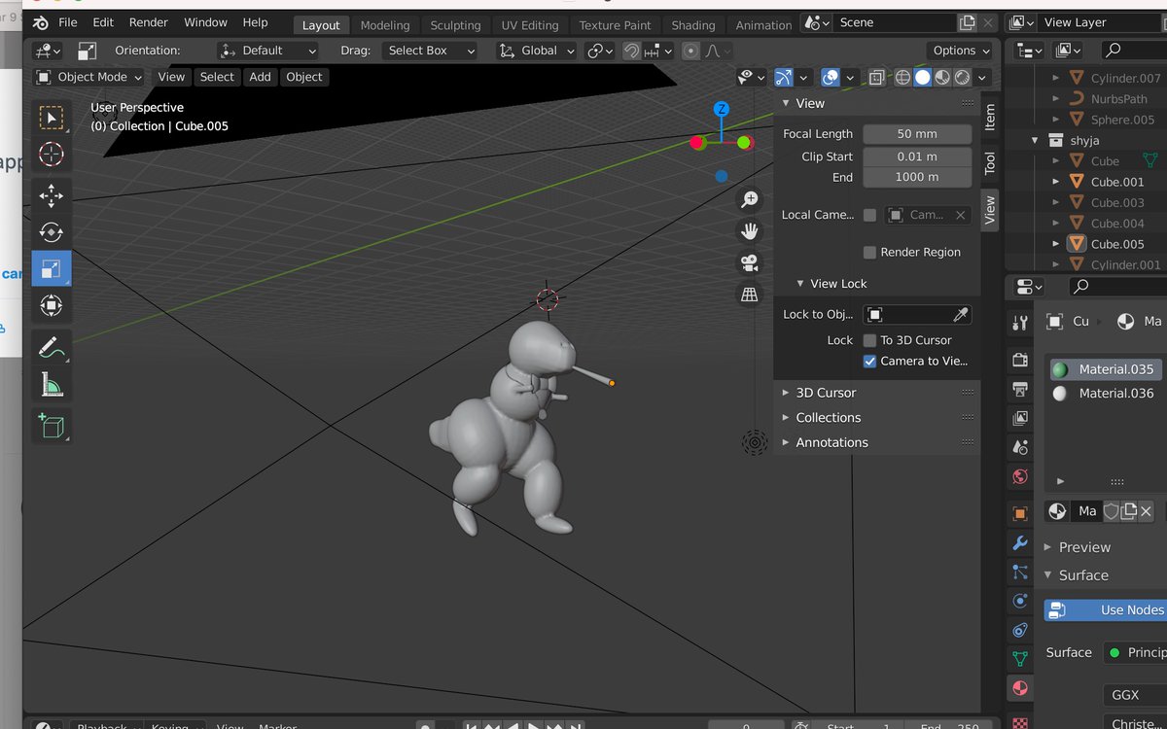Viewport: 1167px width, 729px height.
Task: Open the Render menu
Action: pos(148,22)
